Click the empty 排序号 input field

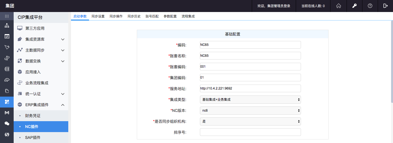pyautogui.click(x=250, y=132)
